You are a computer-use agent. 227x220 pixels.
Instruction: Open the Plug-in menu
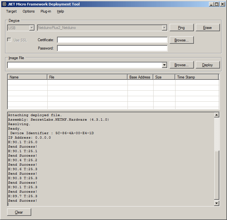(x=46, y=11)
